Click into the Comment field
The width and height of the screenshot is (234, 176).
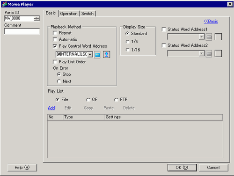pos(22,31)
